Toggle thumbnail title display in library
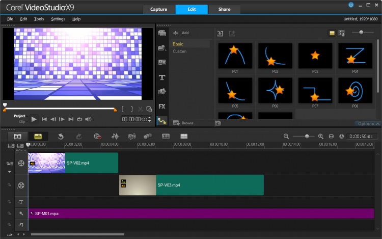The width and height of the screenshot is (382, 239). pos(331,33)
